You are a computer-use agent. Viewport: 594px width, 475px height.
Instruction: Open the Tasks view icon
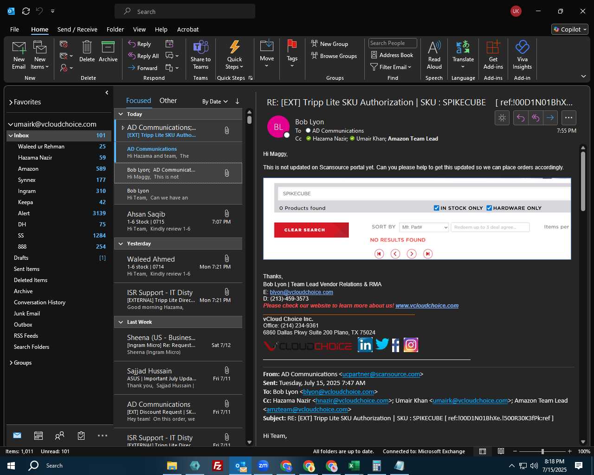click(x=81, y=436)
